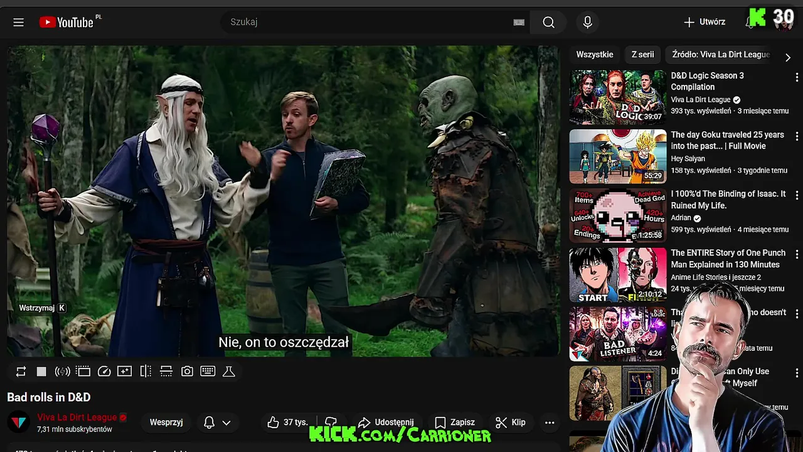Open D&D Logic Season 3 Compilation title

click(x=707, y=81)
